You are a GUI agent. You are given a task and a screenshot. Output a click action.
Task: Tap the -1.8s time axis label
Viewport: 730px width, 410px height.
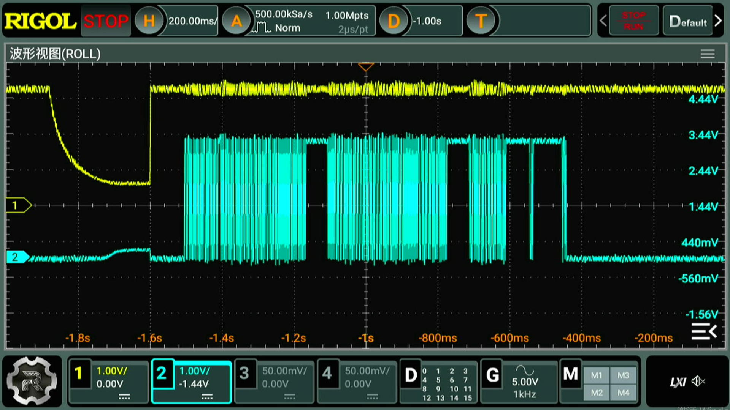78,338
